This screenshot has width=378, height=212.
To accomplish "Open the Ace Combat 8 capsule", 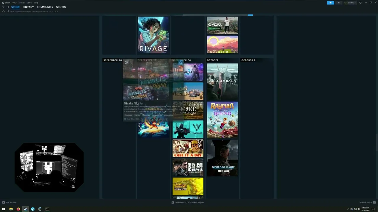I will [222, 82].
